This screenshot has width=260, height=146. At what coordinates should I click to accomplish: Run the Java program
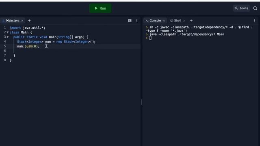[100, 8]
